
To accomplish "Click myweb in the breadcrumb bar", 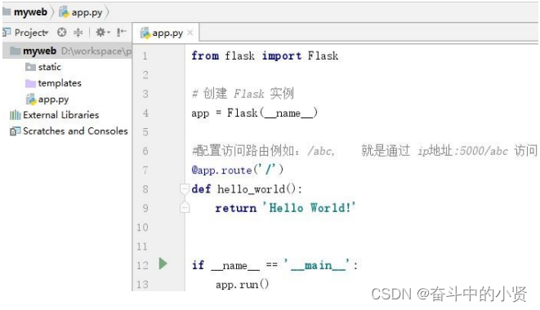I will point(30,12).
